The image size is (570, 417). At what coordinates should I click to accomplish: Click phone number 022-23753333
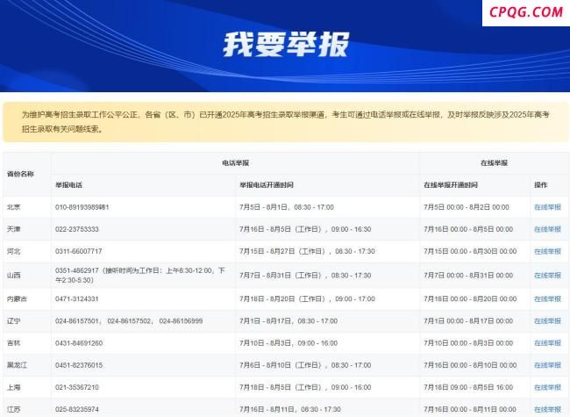click(x=76, y=229)
